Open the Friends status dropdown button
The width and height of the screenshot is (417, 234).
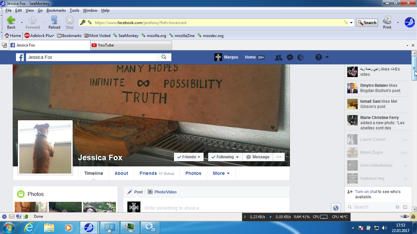pos(189,157)
